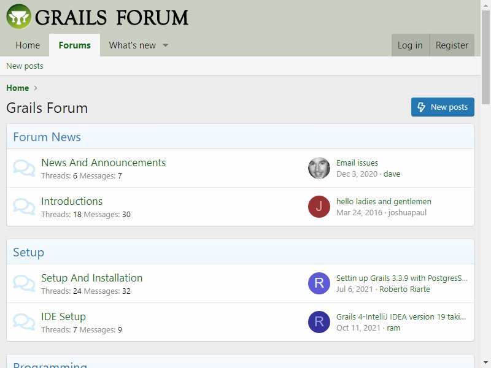Open 'Grails 4-IntelliJ IDEA version 19' thread
The height and width of the screenshot is (368, 491).
401,316
